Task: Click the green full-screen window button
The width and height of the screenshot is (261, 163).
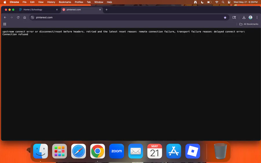Action: pyautogui.click(x=13, y=10)
